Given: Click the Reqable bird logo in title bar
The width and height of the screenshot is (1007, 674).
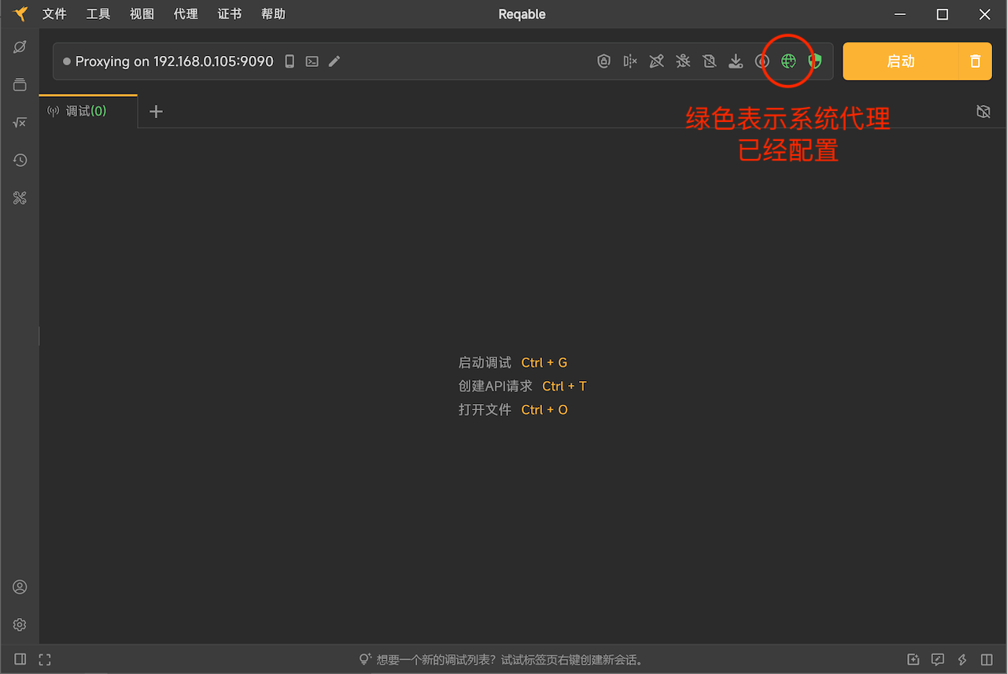Looking at the screenshot, I should 21,14.
